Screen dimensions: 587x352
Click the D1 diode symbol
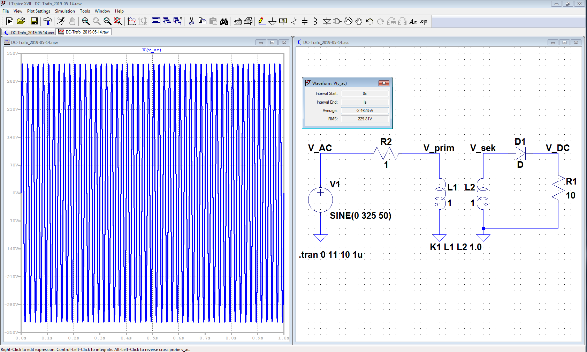point(521,153)
